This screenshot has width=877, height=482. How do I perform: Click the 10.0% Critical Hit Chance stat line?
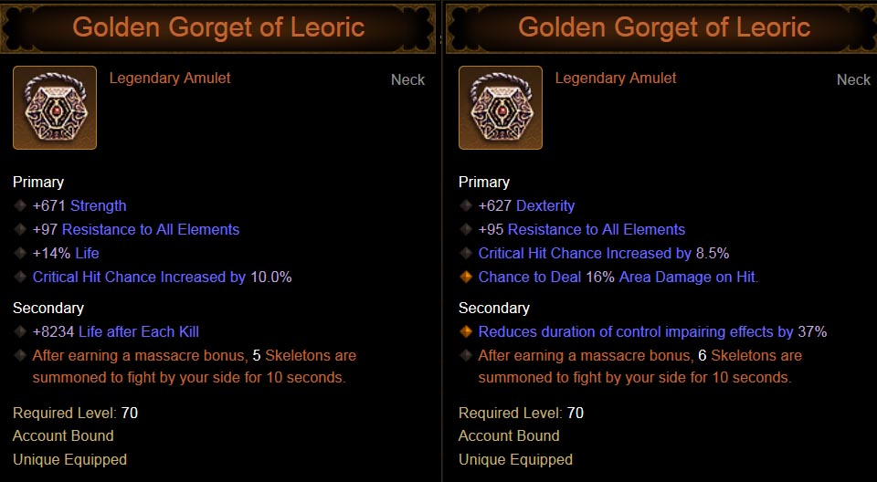click(162, 277)
